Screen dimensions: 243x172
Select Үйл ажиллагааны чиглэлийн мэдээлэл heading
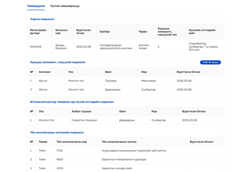[57, 133]
